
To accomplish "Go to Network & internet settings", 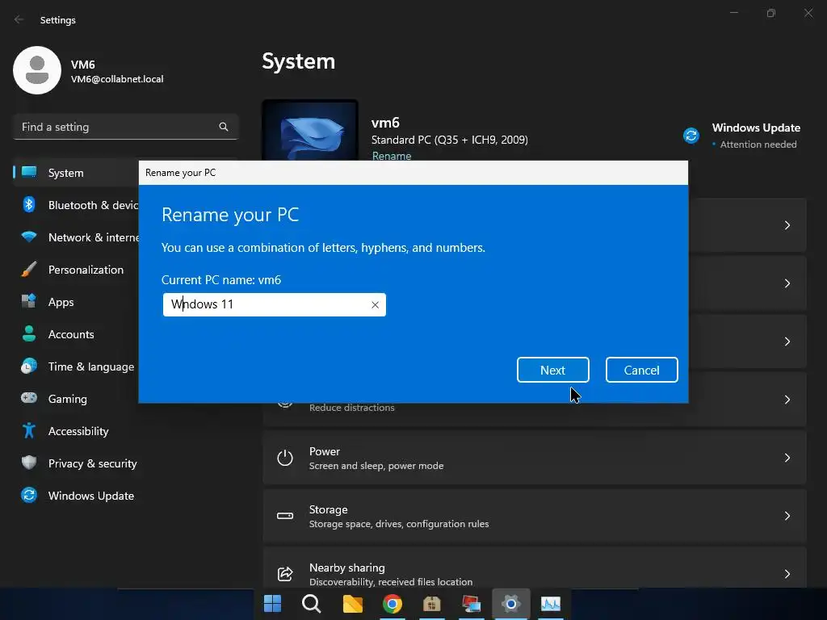I will point(94,237).
